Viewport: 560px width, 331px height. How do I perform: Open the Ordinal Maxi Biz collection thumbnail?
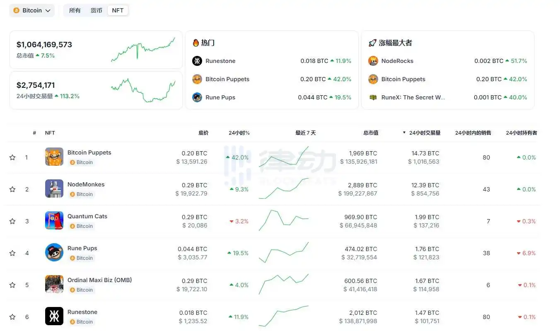(54, 284)
